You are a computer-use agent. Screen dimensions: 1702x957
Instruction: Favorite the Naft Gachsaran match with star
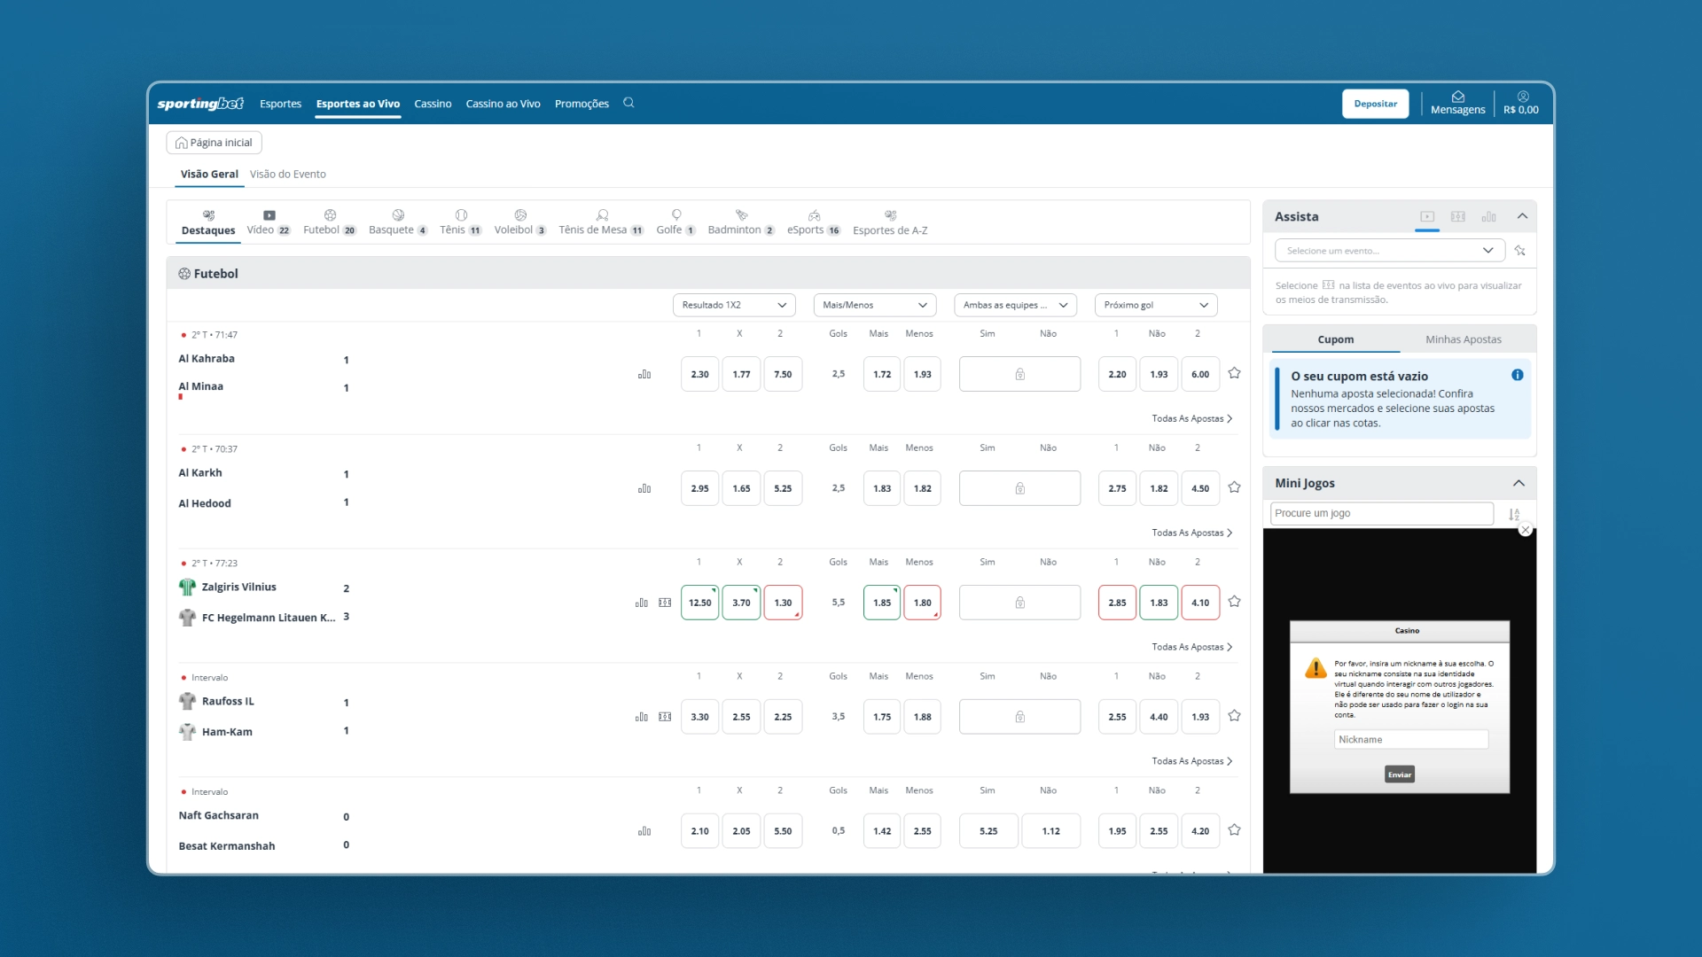[x=1234, y=830]
